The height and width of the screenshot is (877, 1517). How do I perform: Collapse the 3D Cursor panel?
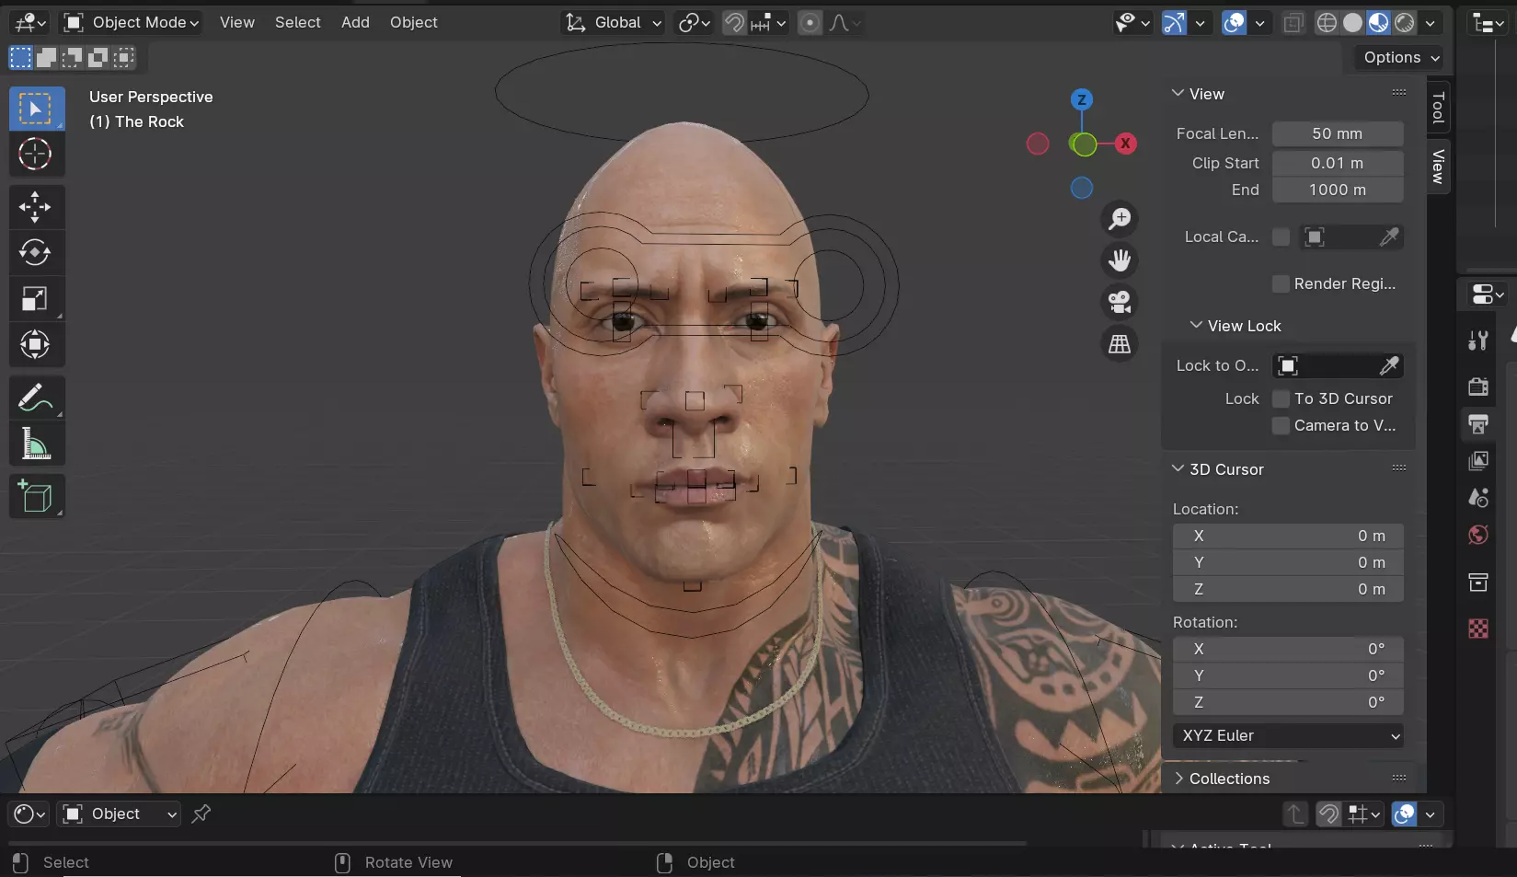point(1218,469)
